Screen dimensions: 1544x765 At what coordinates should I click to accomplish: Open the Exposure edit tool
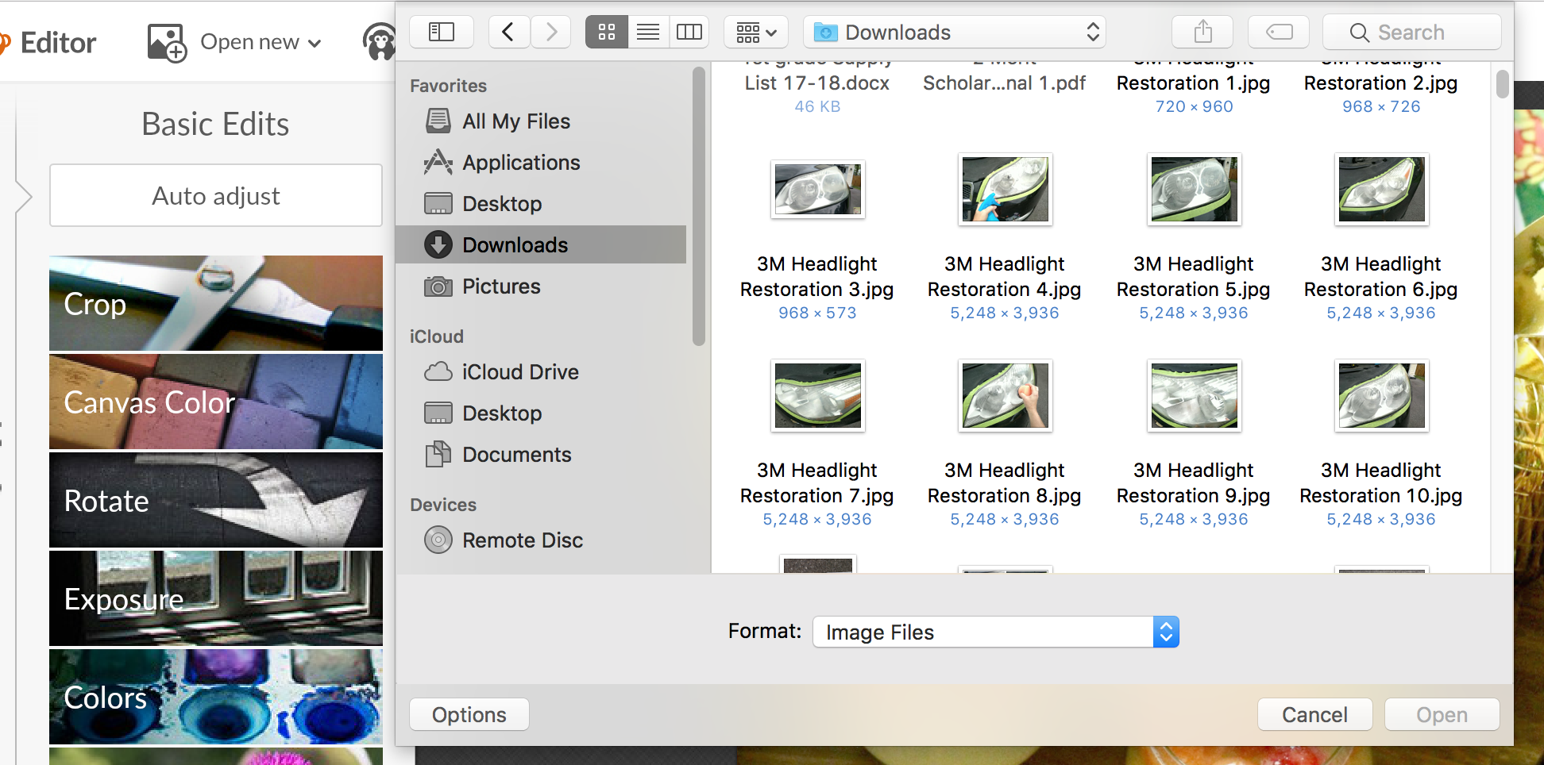[x=216, y=598]
